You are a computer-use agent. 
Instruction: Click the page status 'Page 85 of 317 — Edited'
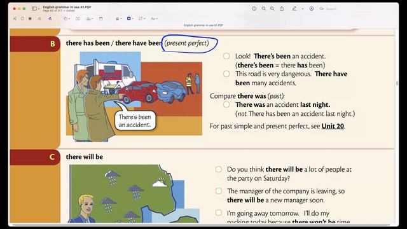click(59, 11)
